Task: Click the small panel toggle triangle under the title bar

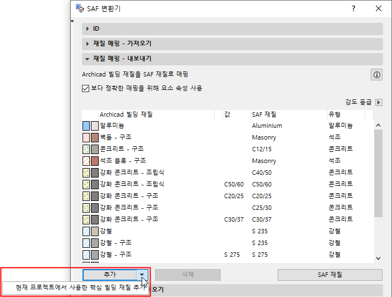Action: coord(72,22)
